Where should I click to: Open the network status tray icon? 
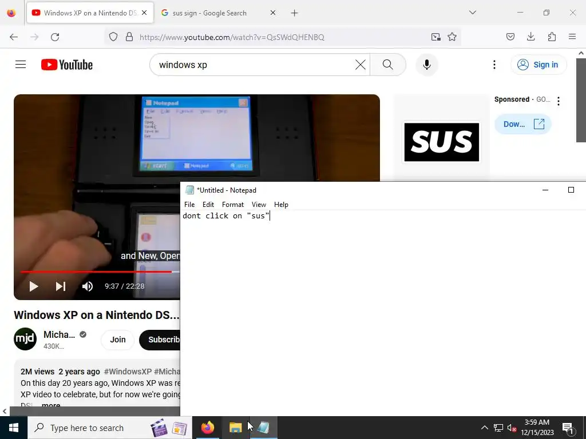(x=498, y=428)
